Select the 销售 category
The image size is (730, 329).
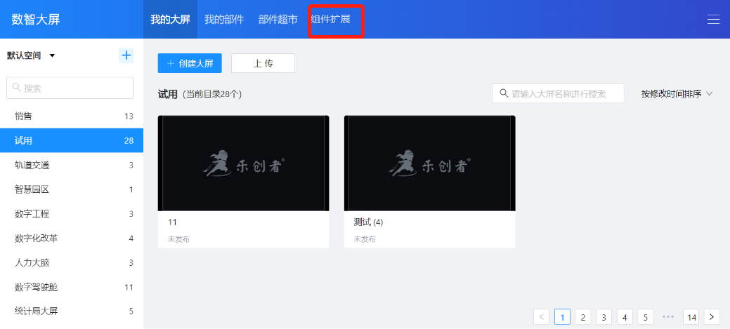coord(72,116)
